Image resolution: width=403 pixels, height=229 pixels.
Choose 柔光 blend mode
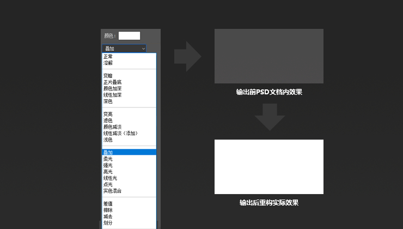108,159
